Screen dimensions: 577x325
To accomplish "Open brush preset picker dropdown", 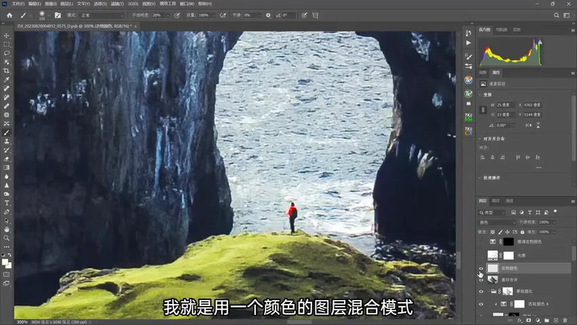I will pyautogui.click(x=49, y=15).
